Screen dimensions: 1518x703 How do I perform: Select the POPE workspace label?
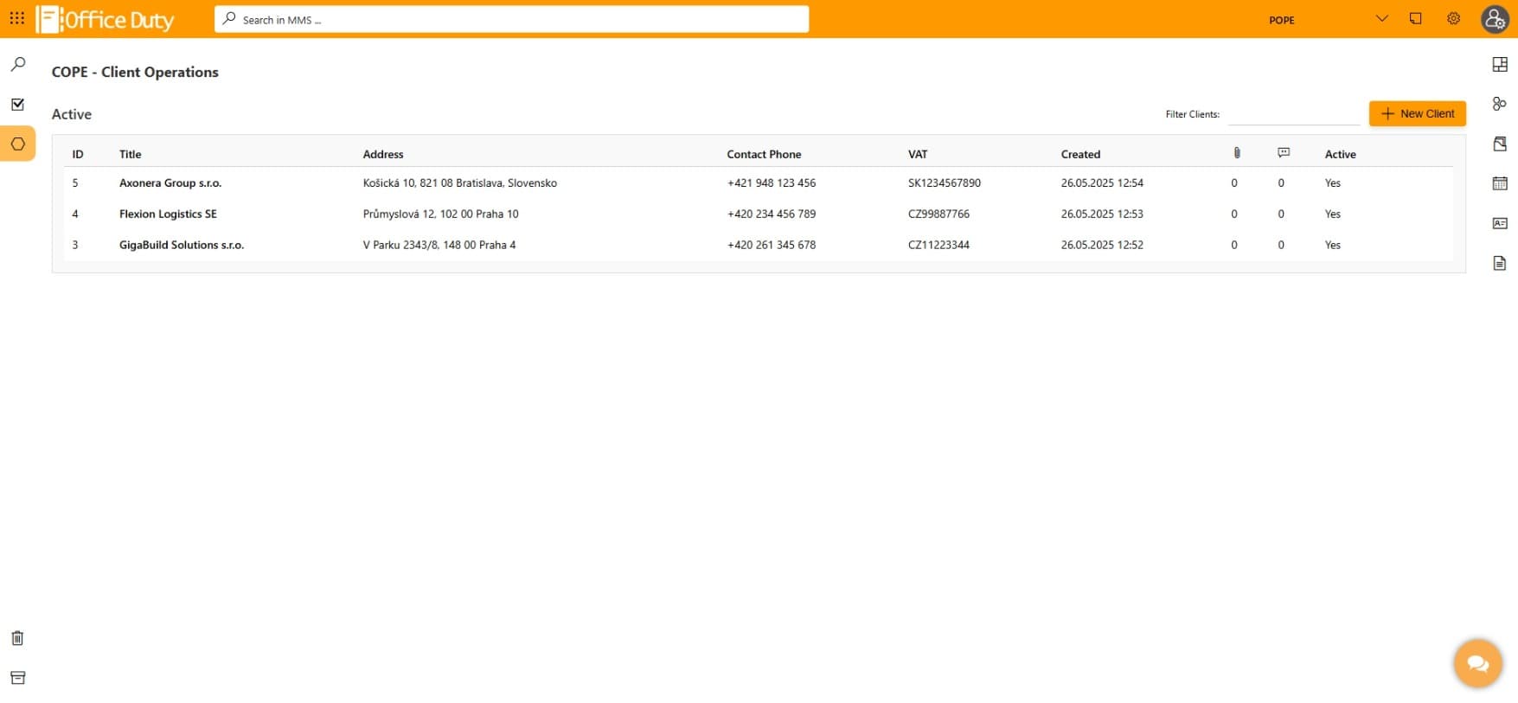click(x=1282, y=20)
